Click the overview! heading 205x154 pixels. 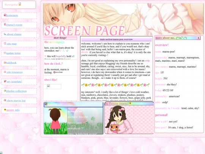click(162, 45)
